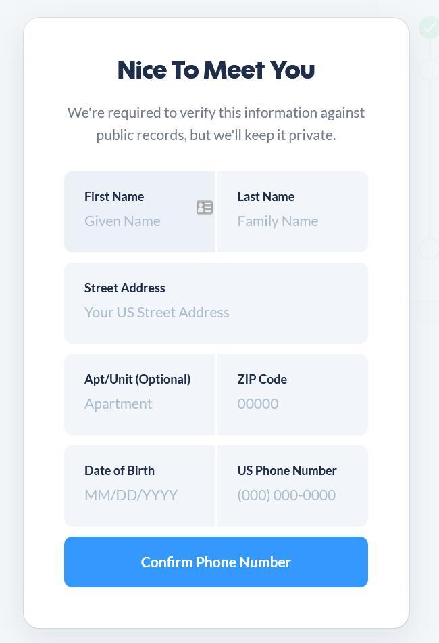Focus the Last Name field with Family Name placeholder

(292, 212)
